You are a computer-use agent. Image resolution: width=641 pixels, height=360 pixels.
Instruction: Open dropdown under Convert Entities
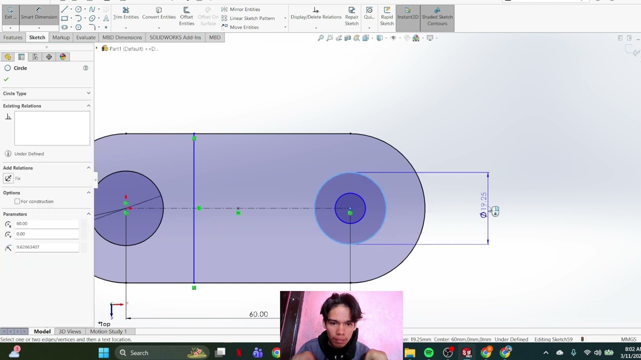pos(159,27)
